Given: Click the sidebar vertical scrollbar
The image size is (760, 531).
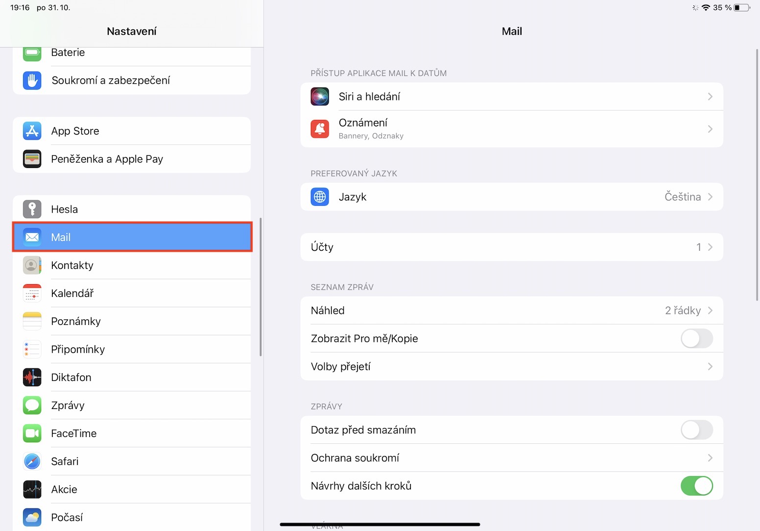Looking at the screenshot, I should pyautogui.click(x=261, y=287).
